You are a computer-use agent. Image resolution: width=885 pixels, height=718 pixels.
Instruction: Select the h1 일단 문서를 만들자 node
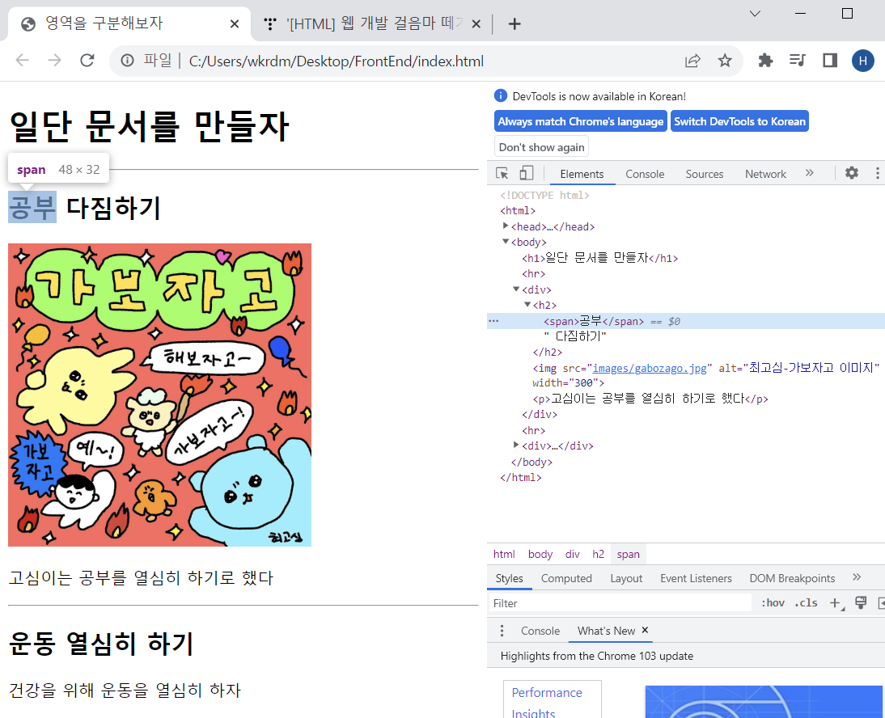click(600, 258)
